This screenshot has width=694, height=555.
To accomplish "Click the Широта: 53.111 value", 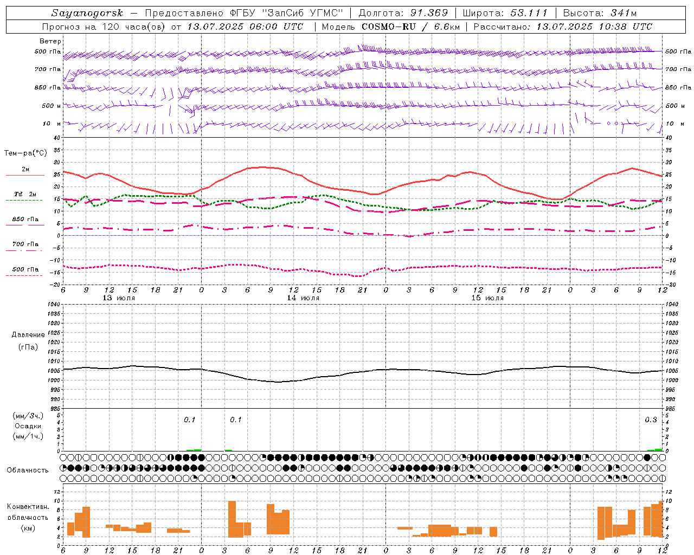I will [x=505, y=13].
